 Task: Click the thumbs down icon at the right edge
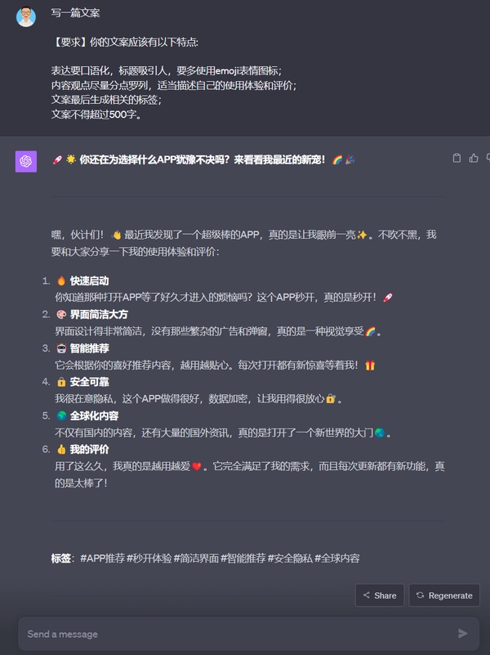[x=488, y=158]
